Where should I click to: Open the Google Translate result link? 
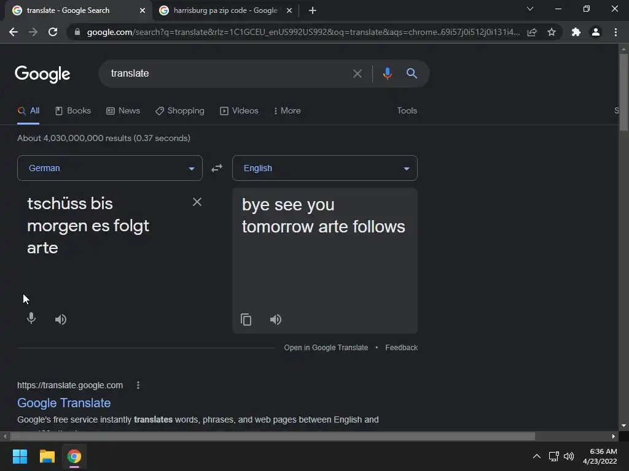click(64, 403)
